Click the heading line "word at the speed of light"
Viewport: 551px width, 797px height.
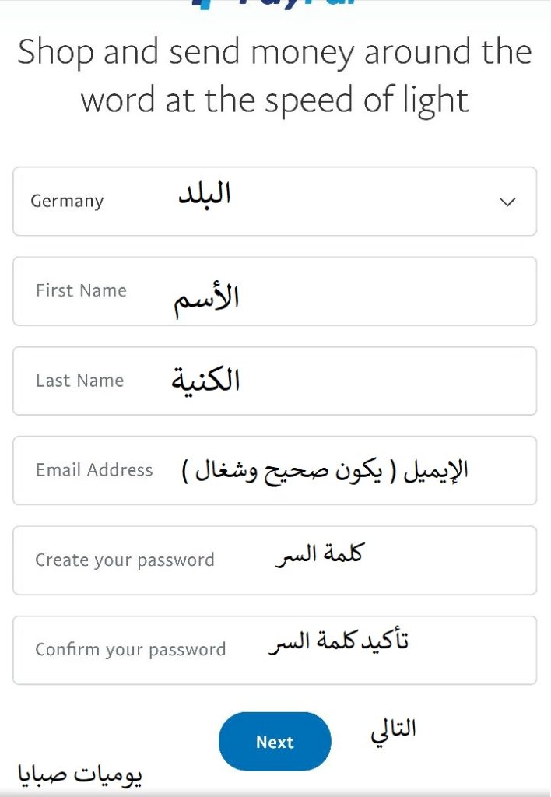click(275, 100)
